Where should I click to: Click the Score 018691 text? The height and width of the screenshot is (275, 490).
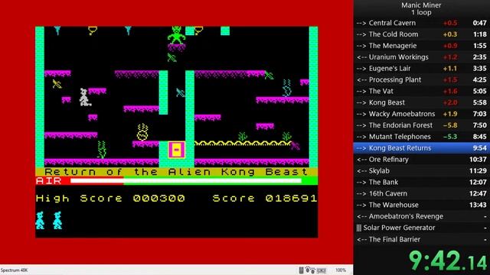click(265, 199)
